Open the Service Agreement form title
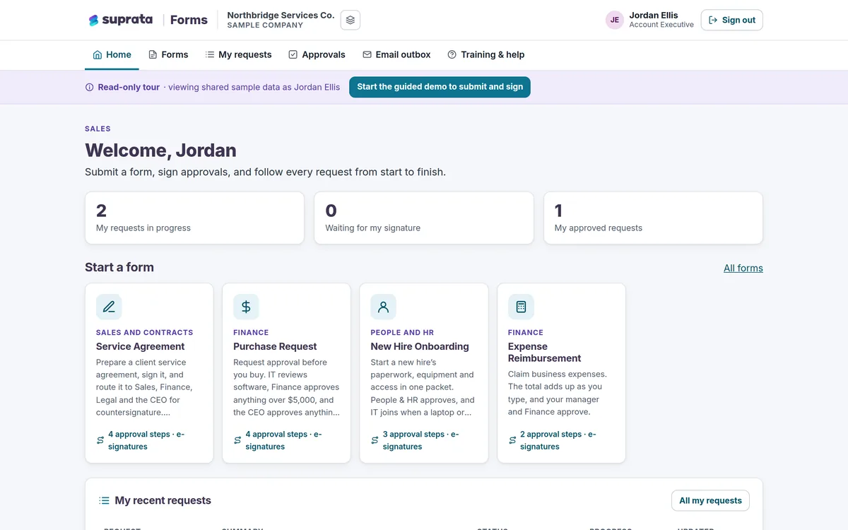Screen dimensions: 848x530 coord(141,346)
